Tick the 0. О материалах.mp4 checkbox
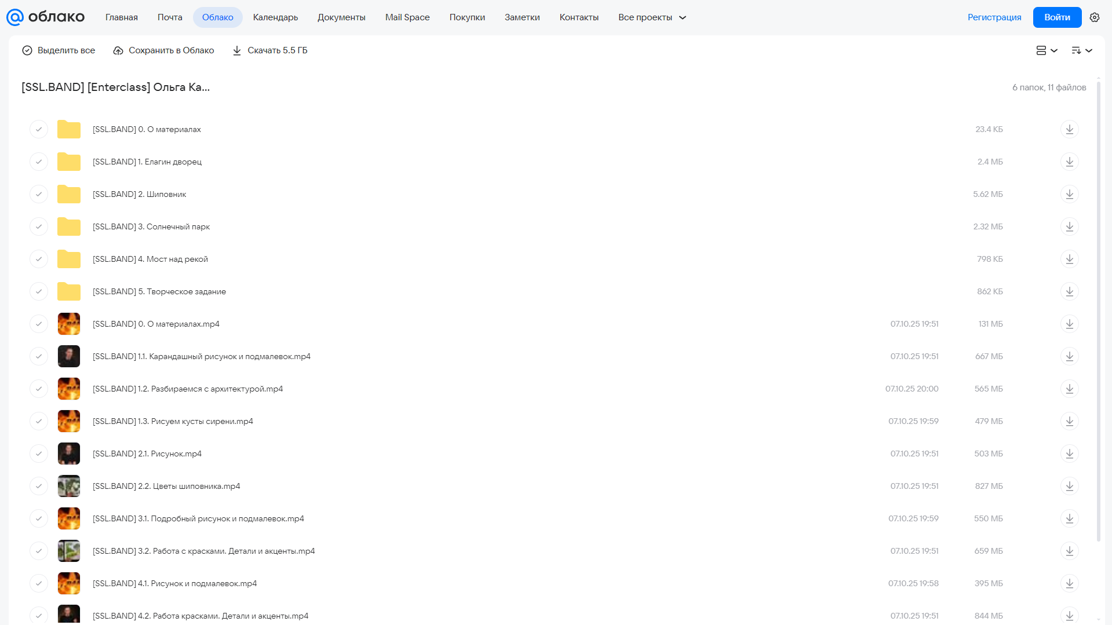The height and width of the screenshot is (625, 1112). 39,324
